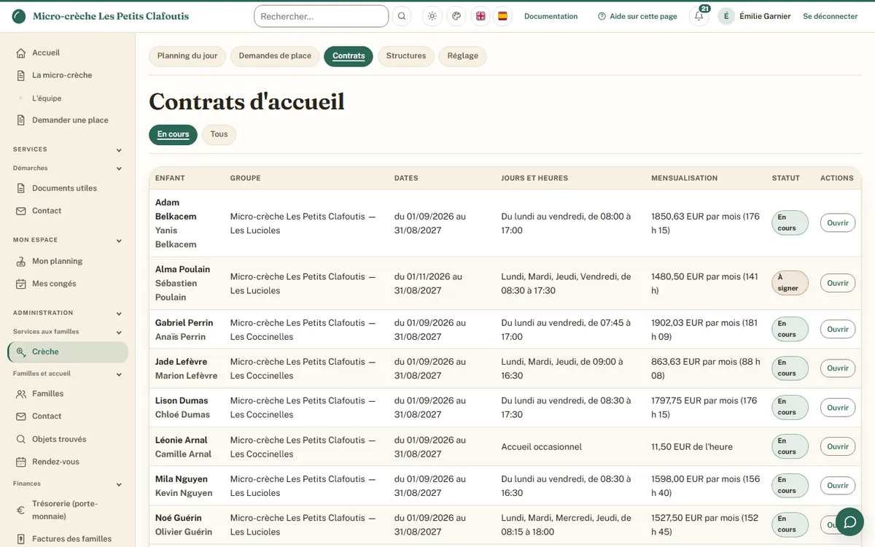Viewport: 875px width, 547px height.
Task: Open Mila Nguyen's contract
Action: (x=838, y=486)
